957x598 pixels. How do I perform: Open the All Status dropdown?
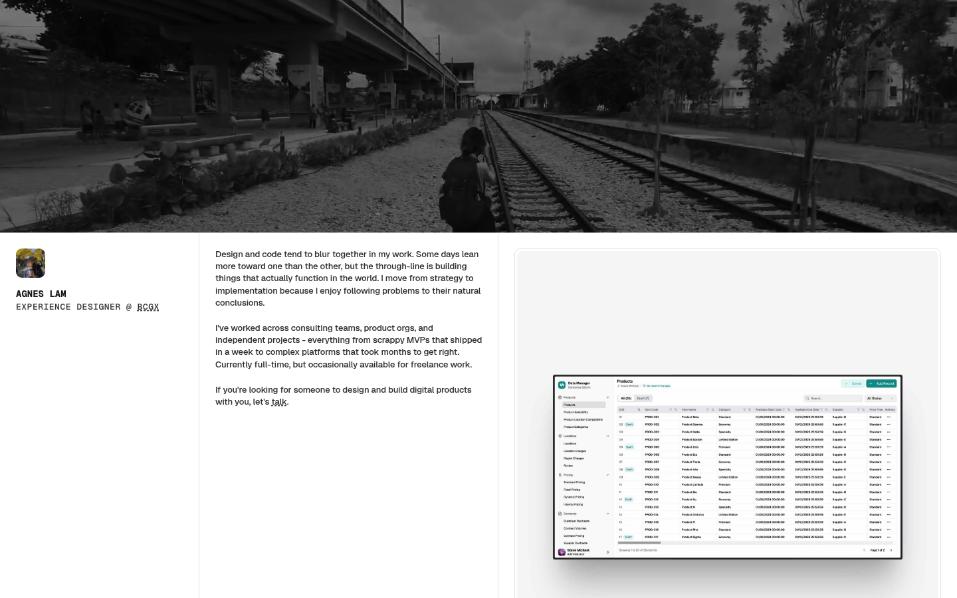click(x=881, y=399)
